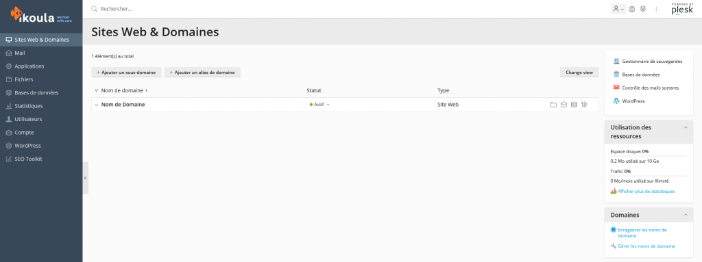This screenshot has width=702, height=262.
Task: Open the three-dot more options menu
Action: coord(656,9)
